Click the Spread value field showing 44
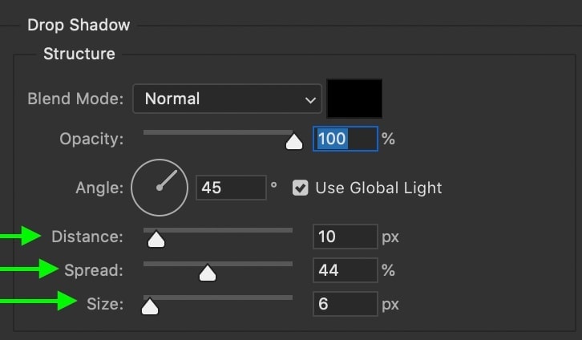 coord(346,270)
